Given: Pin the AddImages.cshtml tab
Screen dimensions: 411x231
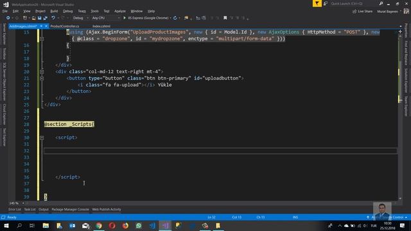Looking at the screenshot, I should click(41, 26).
